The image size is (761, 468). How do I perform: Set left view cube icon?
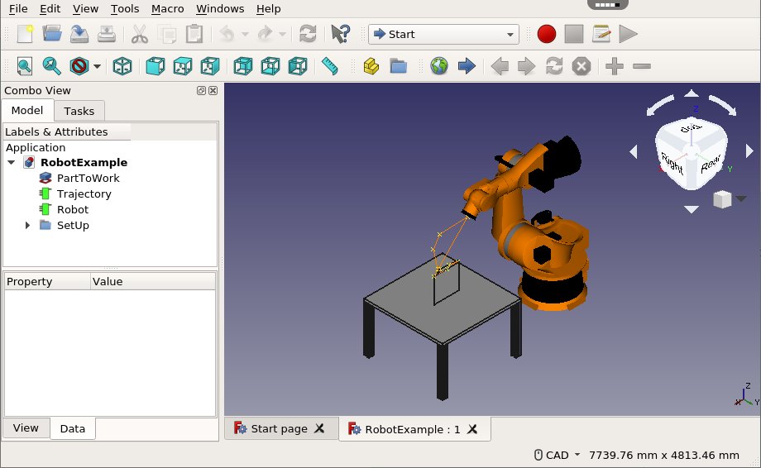pos(298,66)
